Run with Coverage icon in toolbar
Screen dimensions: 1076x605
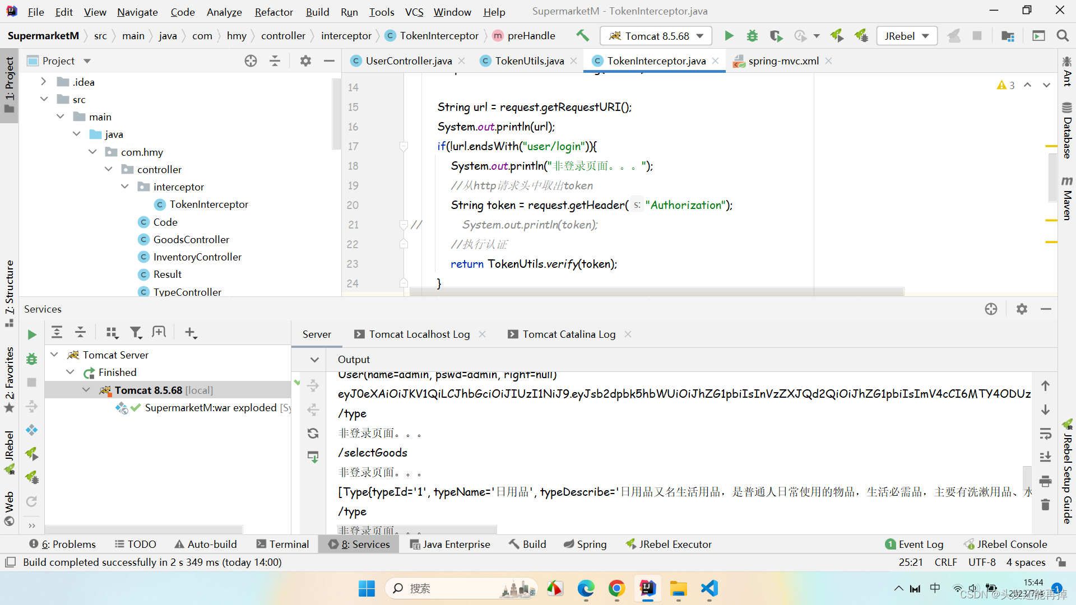click(x=776, y=36)
